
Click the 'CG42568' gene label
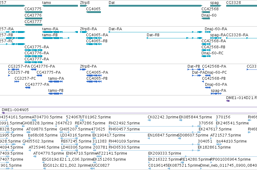210,9
